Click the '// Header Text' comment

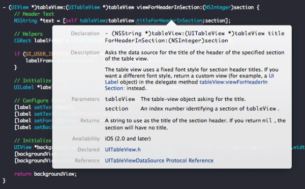34,14
